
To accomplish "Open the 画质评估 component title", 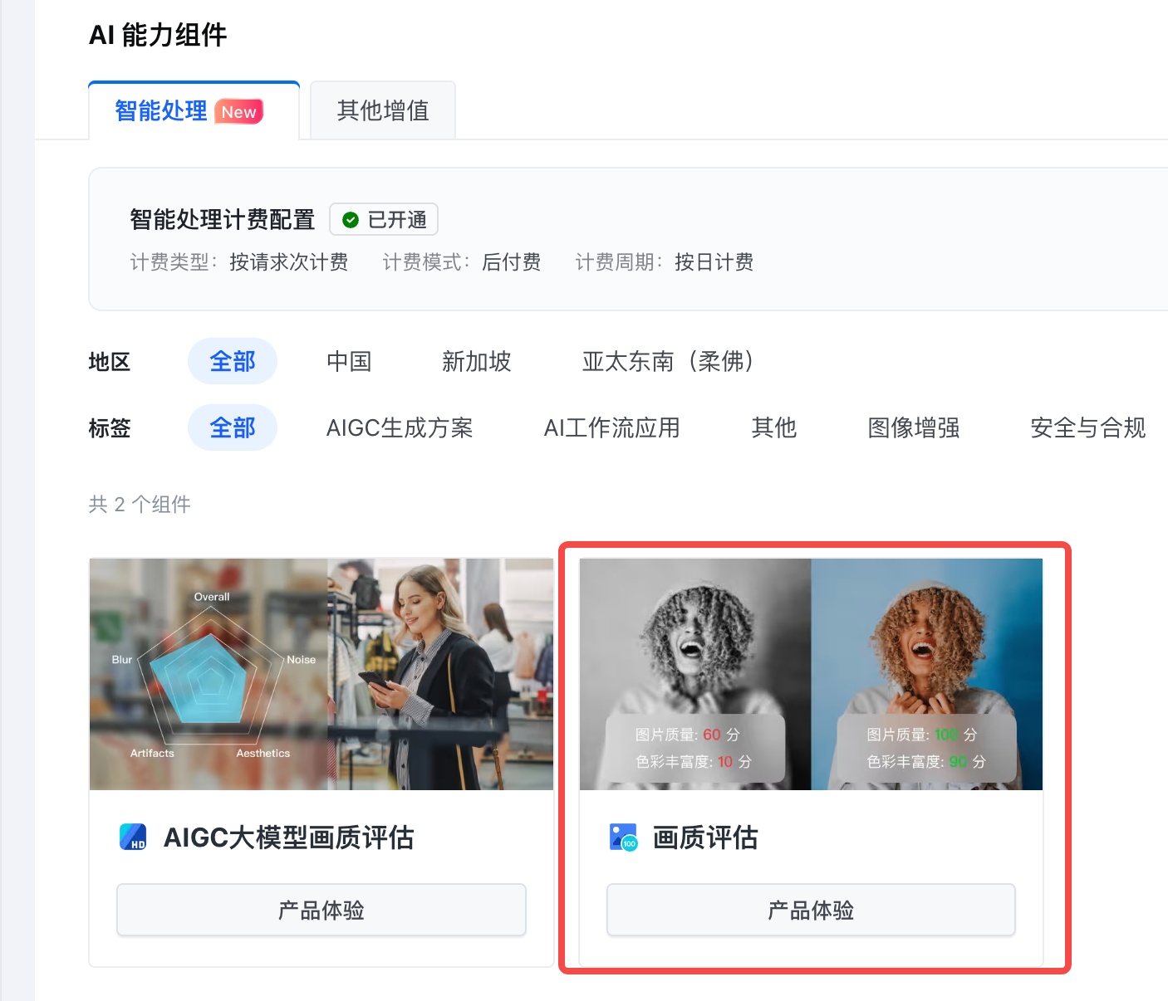I will coord(705,837).
